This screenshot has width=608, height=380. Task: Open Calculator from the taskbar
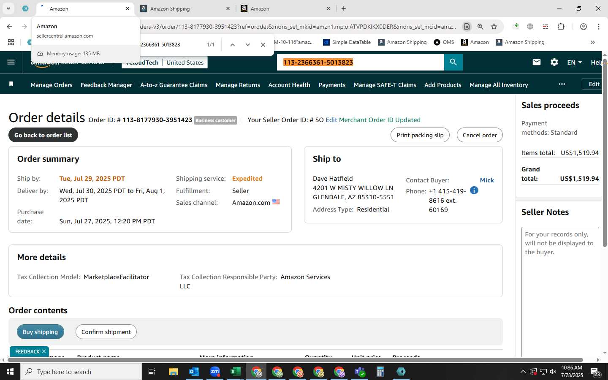tap(380, 372)
